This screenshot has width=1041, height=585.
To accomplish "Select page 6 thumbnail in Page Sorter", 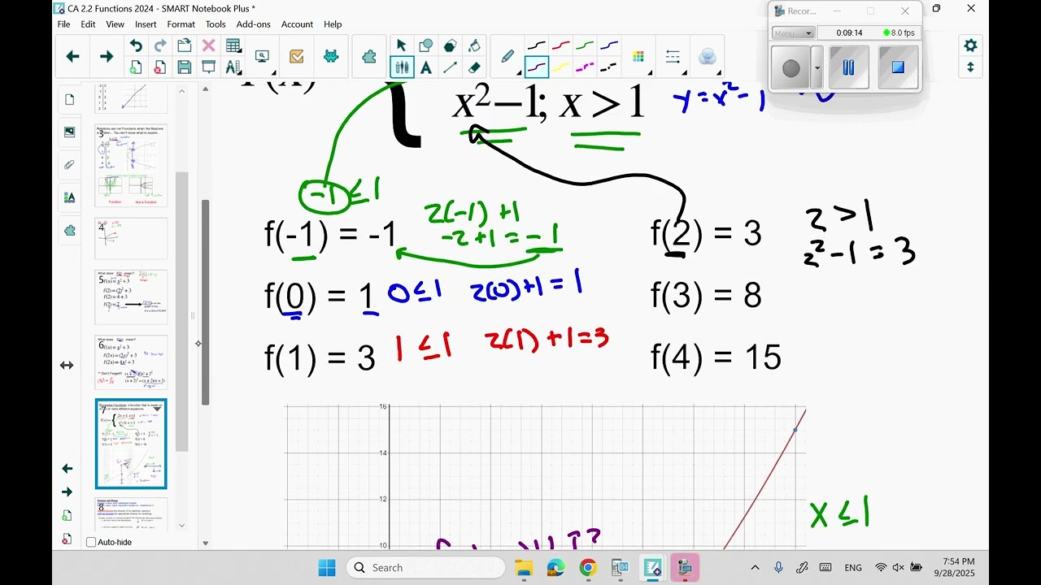I will pyautogui.click(x=131, y=362).
